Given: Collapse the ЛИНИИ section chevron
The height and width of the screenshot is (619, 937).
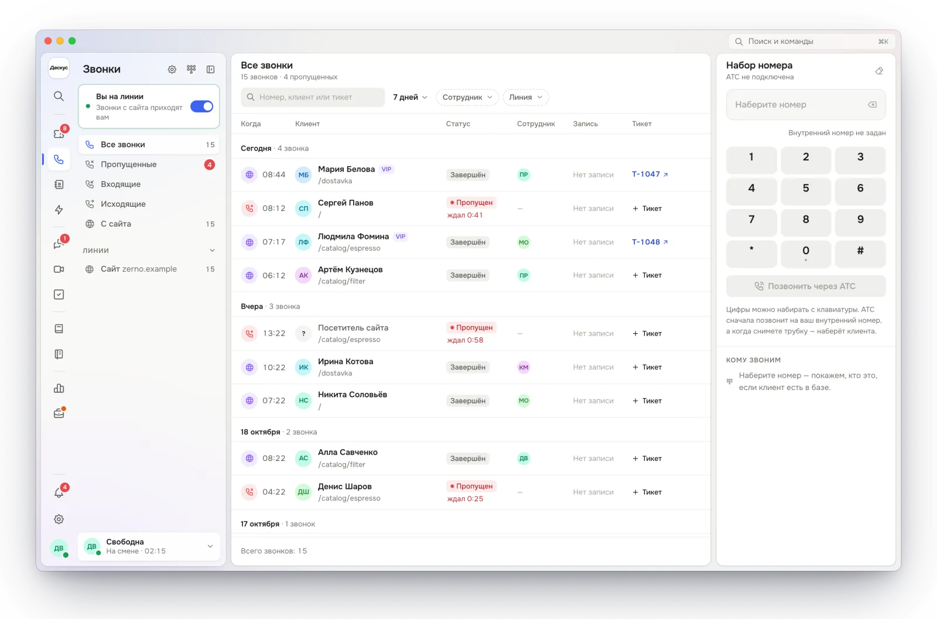Looking at the screenshot, I should point(212,251).
